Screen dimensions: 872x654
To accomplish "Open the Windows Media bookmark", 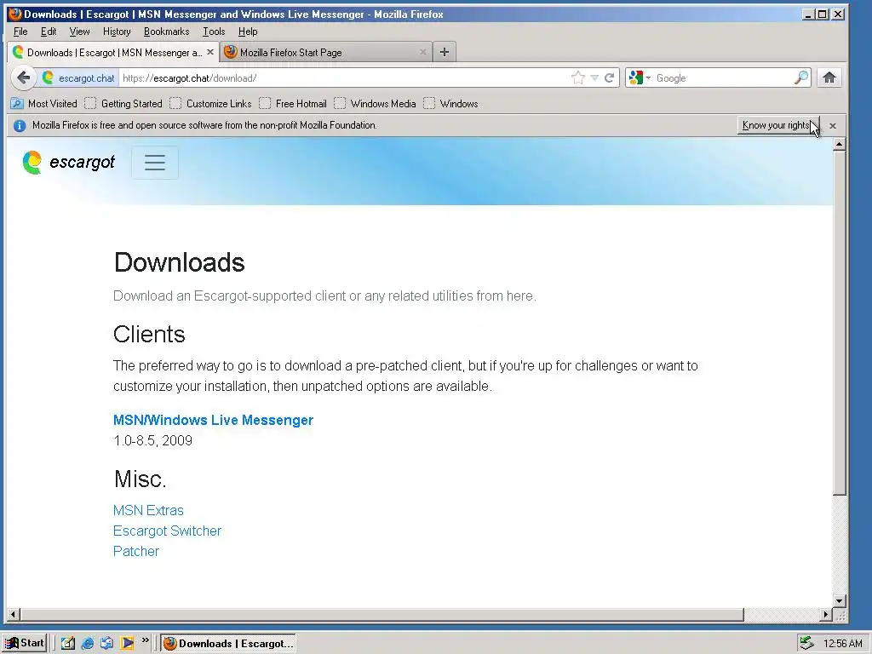I will [375, 103].
